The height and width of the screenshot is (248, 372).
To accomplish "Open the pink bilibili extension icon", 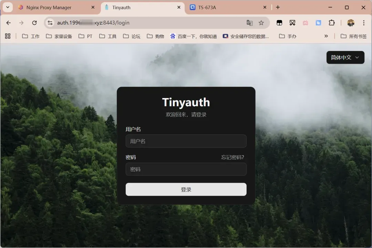I will pos(305,23).
